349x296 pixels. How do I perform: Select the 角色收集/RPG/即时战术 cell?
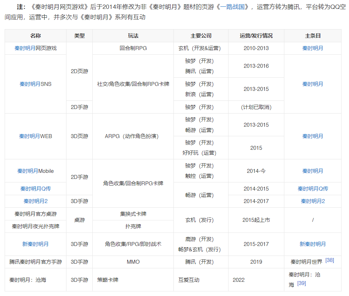(133, 244)
